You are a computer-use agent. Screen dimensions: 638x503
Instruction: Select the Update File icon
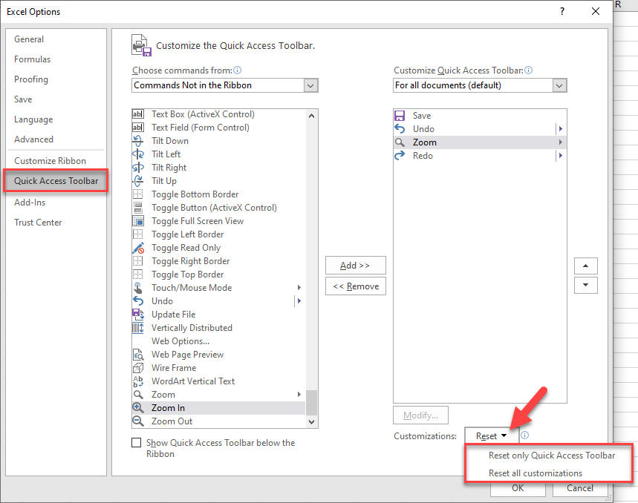(x=138, y=314)
